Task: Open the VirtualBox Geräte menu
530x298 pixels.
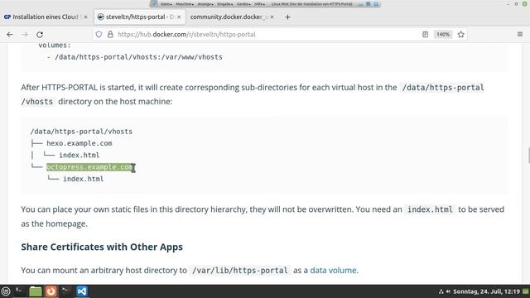Action: pyautogui.click(x=243, y=4)
